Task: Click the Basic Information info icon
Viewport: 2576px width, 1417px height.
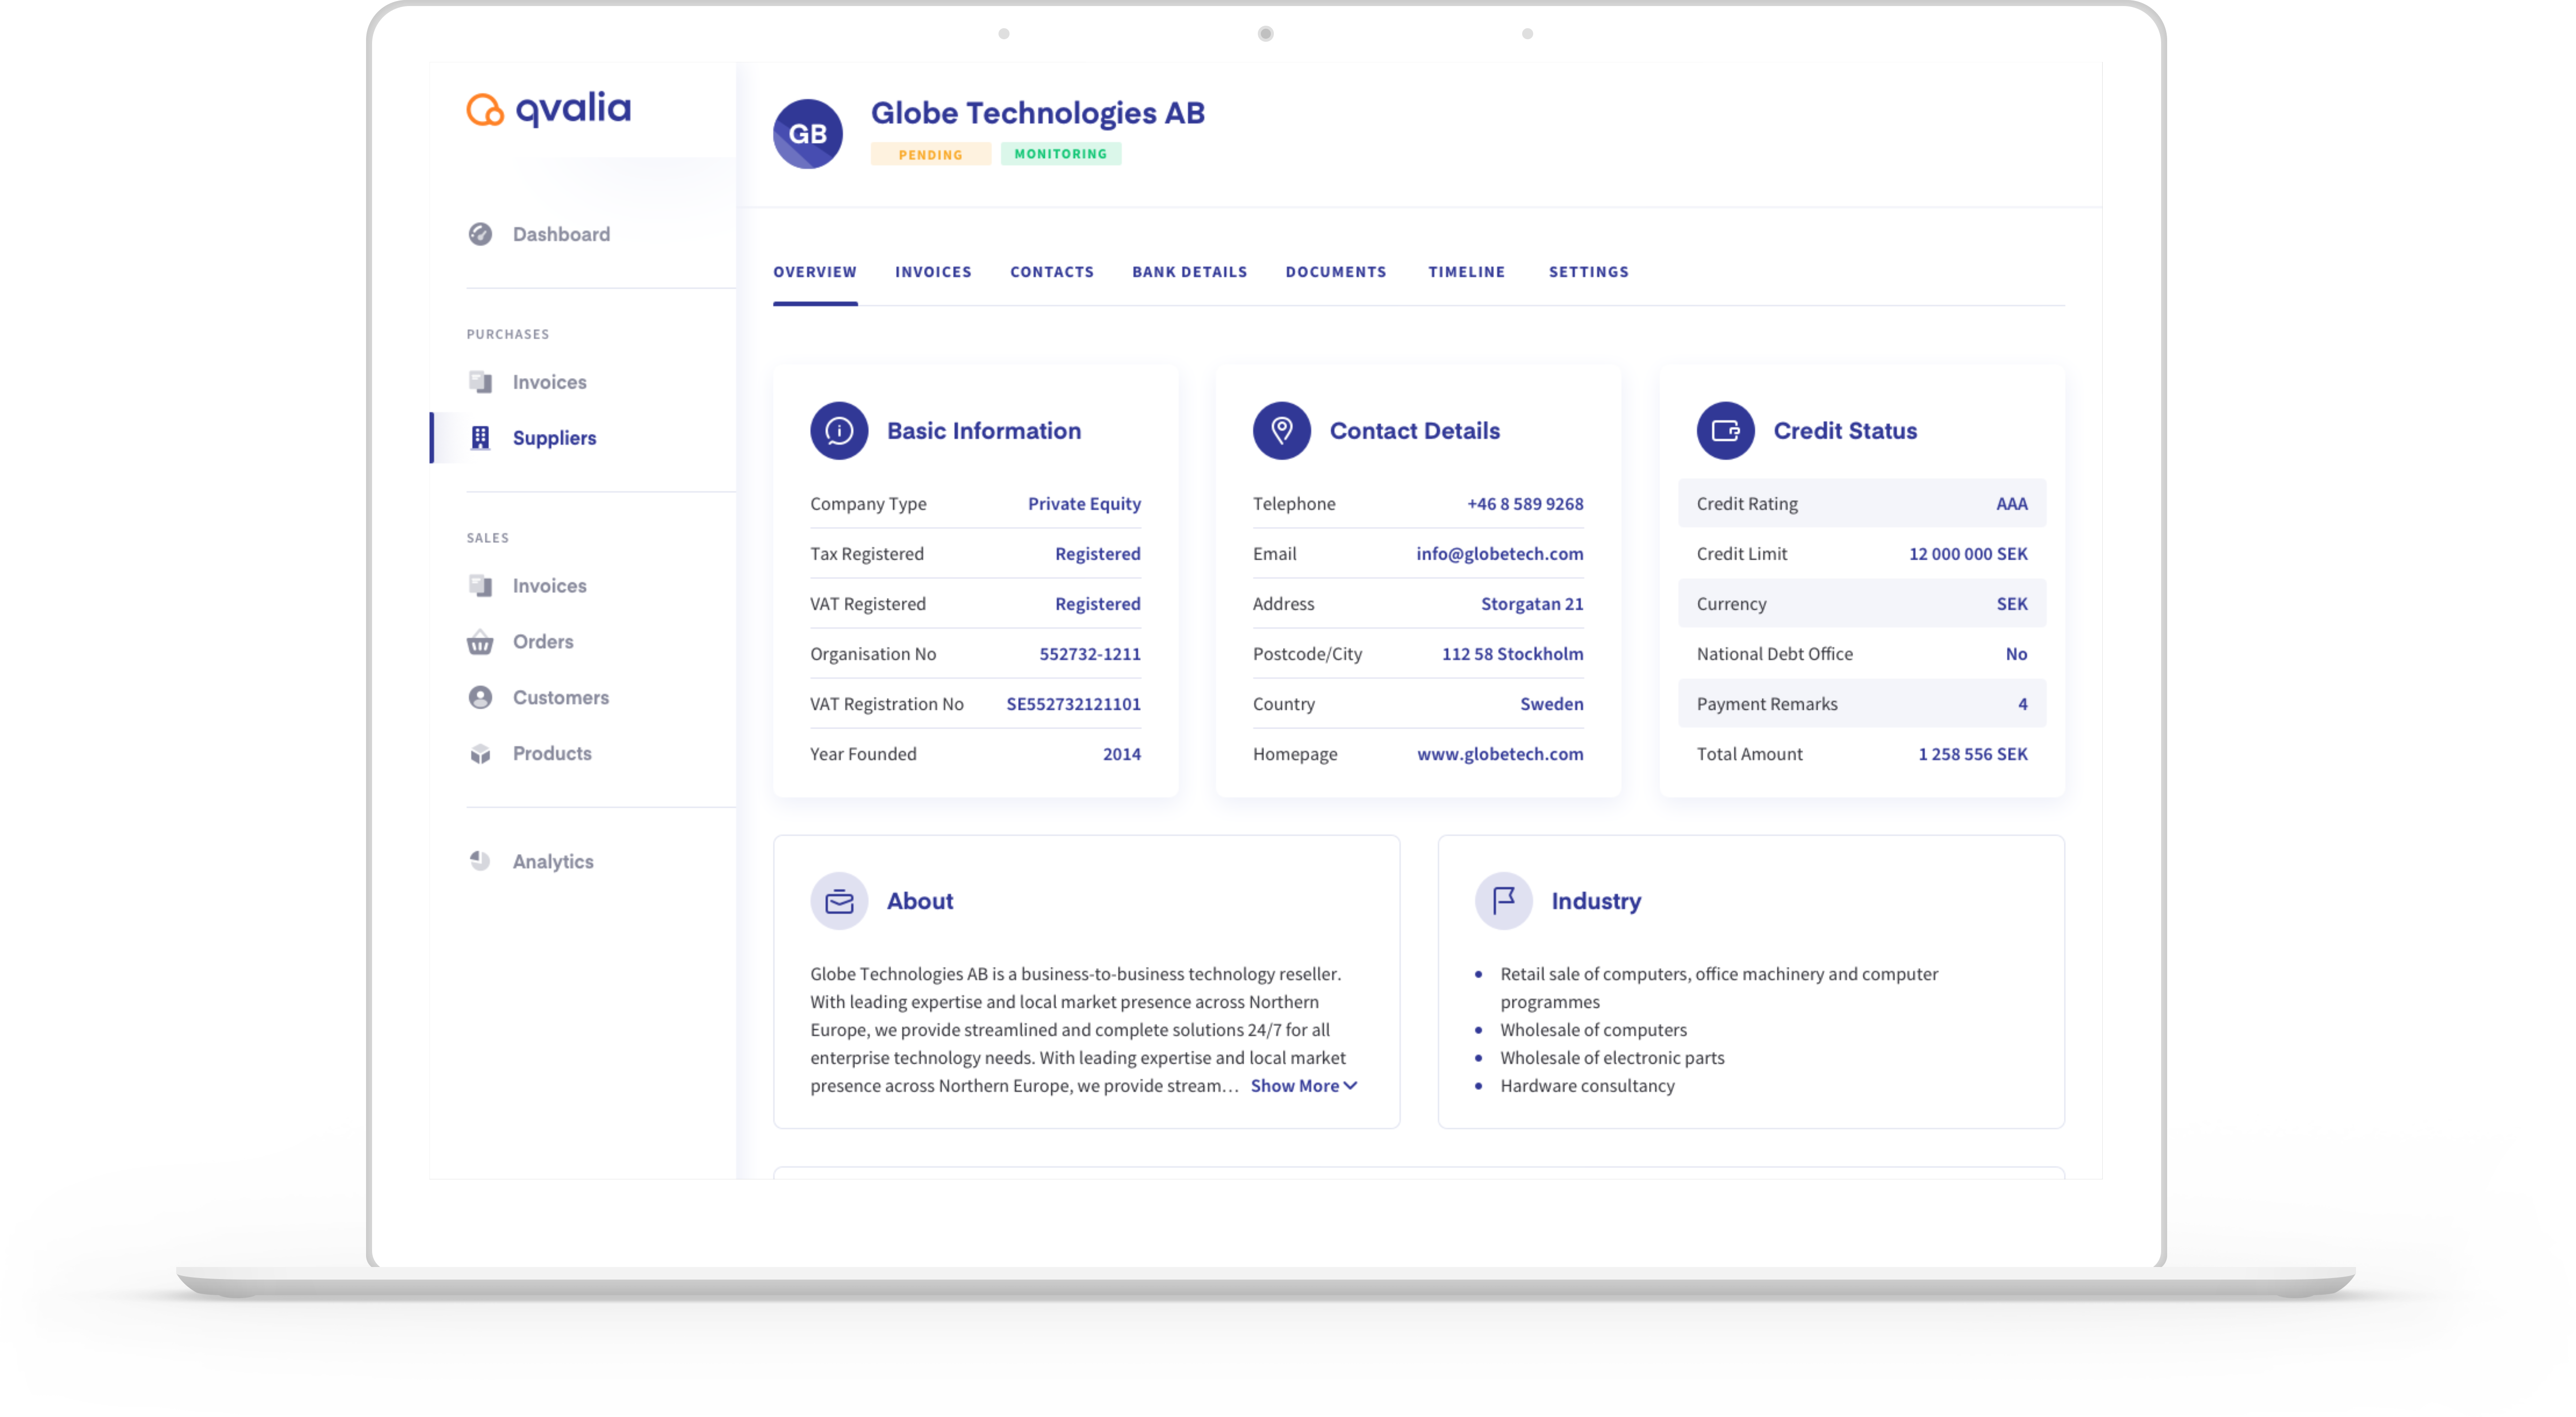Action: click(x=838, y=431)
